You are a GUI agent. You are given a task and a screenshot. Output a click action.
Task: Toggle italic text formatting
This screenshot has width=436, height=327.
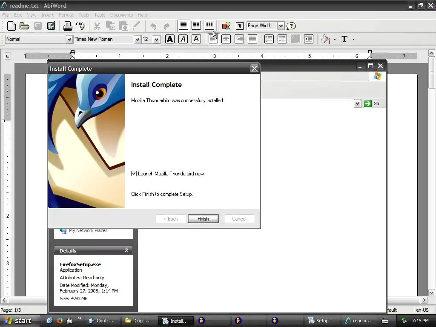(183, 39)
